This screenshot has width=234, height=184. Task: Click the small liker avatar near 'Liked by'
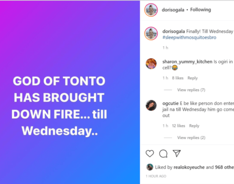pyautogui.click(x=150, y=167)
